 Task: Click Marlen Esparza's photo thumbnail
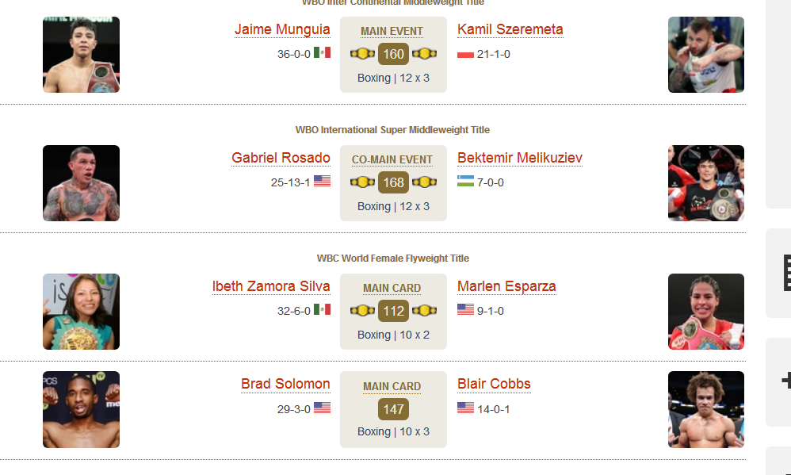coord(705,312)
